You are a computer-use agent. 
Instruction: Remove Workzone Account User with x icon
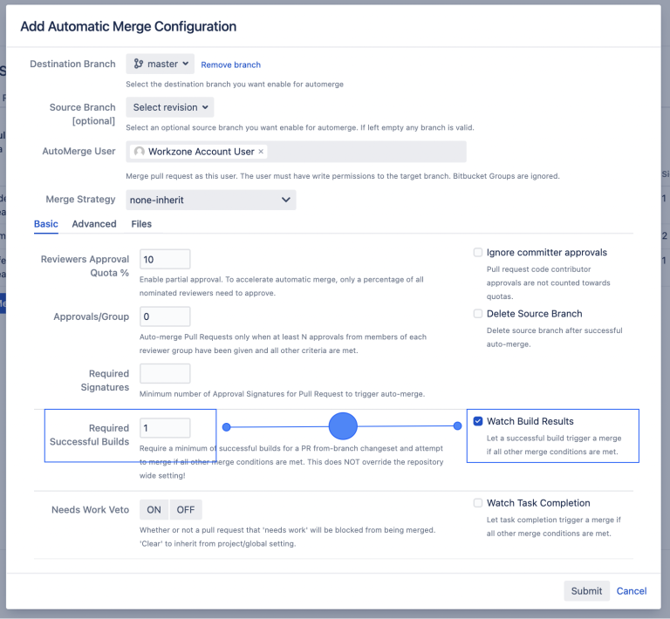point(261,152)
